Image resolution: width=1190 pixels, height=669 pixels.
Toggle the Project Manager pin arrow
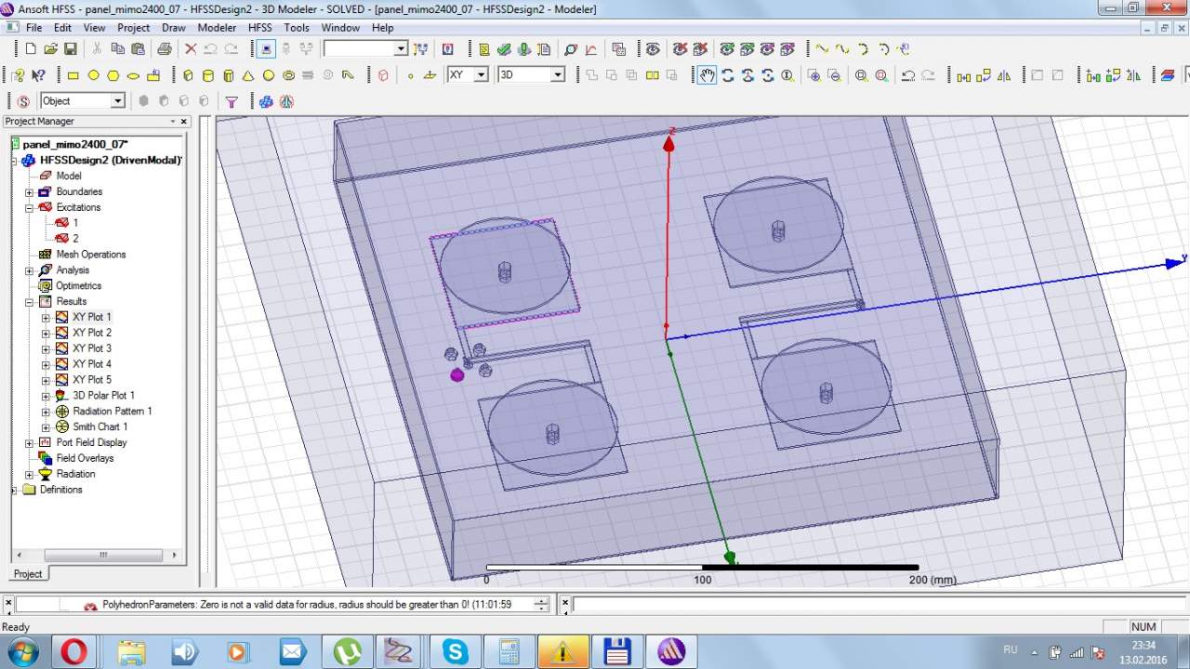point(172,122)
